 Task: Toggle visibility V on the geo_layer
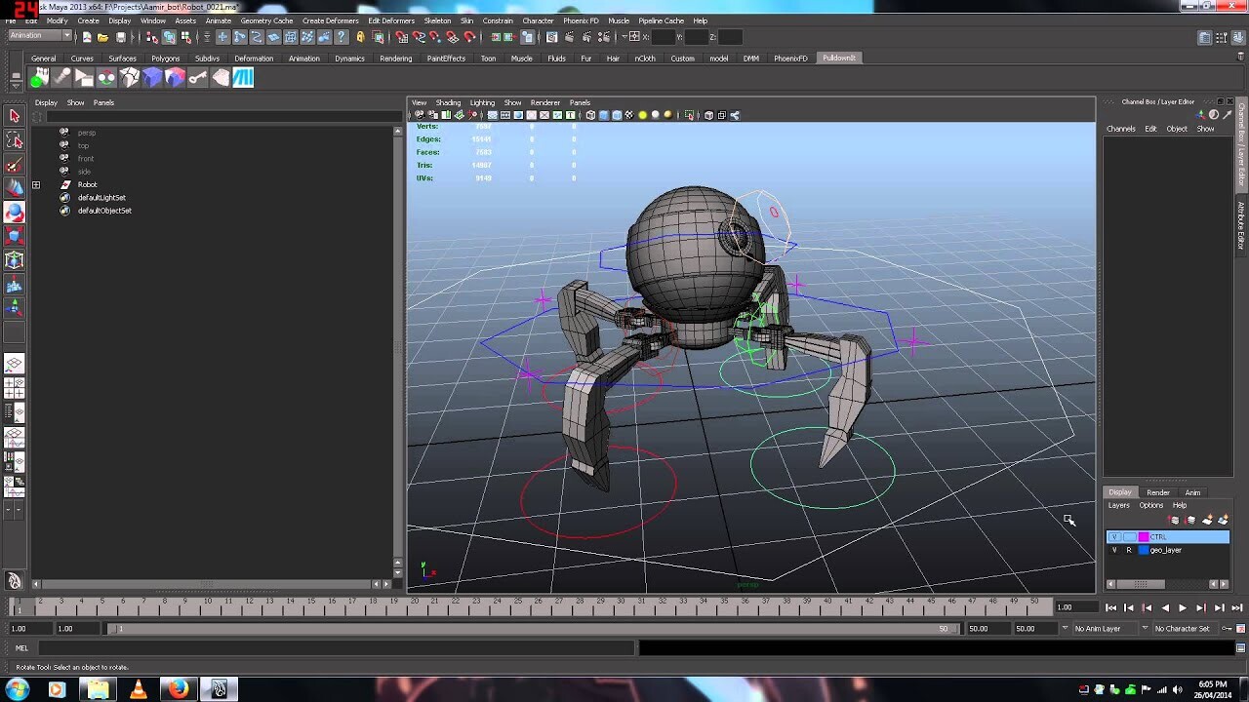(1114, 550)
